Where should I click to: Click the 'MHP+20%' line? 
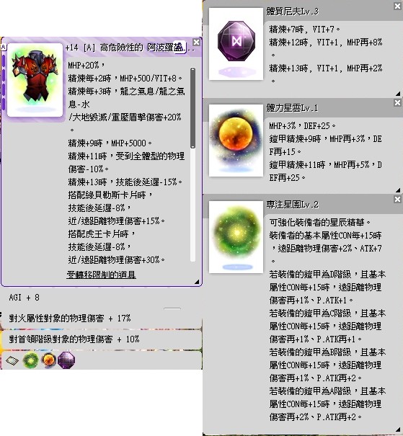[x=87, y=66]
